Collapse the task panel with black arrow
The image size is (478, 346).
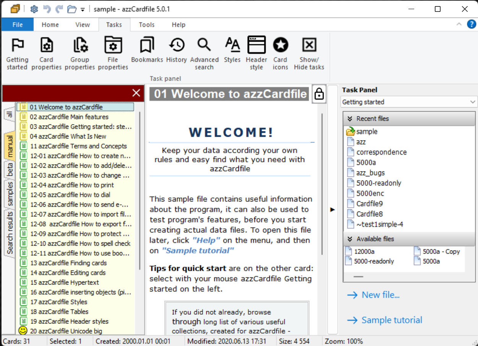(x=332, y=210)
